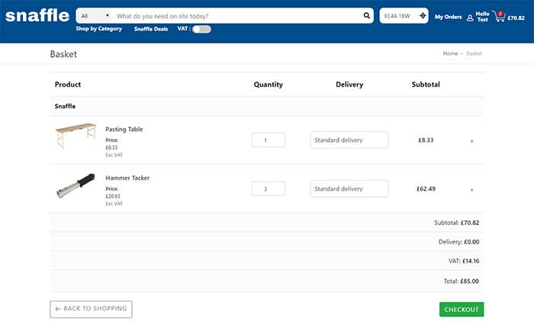534x331 pixels.
Task: Click the Snaffle seller row label
Action: coord(65,106)
